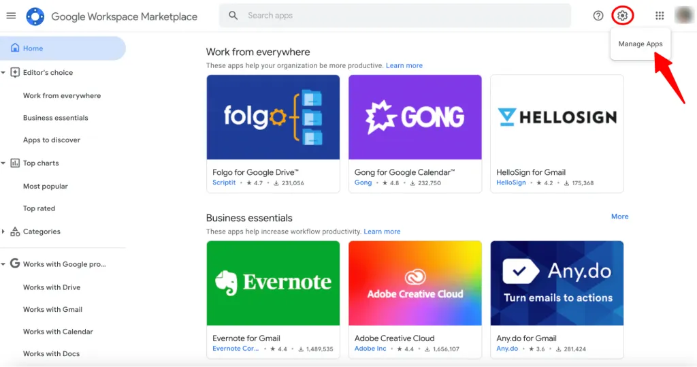The width and height of the screenshot is (697, 367).
Task: Click the Folgo for Google Drive title
Action: (x=255, y=172)
